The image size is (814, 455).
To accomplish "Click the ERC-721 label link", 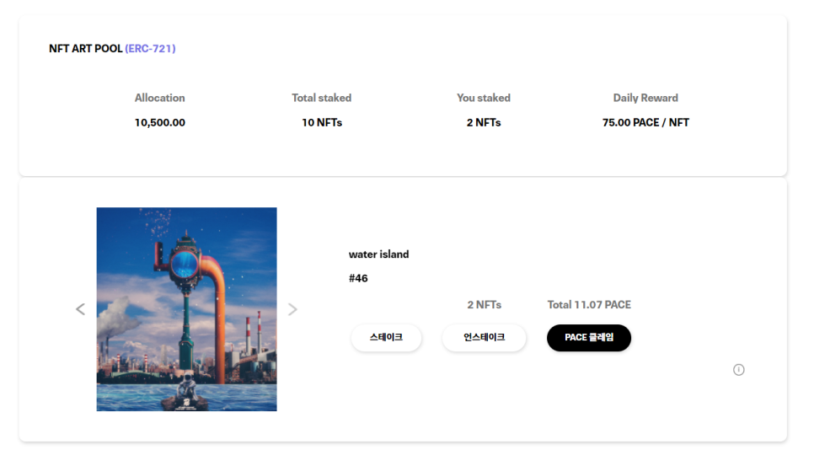I will [x=150, y=48].
